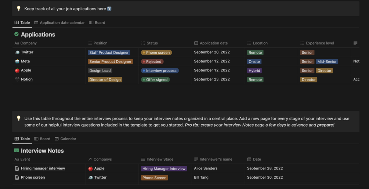Switch Interview Notes to Calendar view
Screen dimensions: 369x189
[66, 139]
